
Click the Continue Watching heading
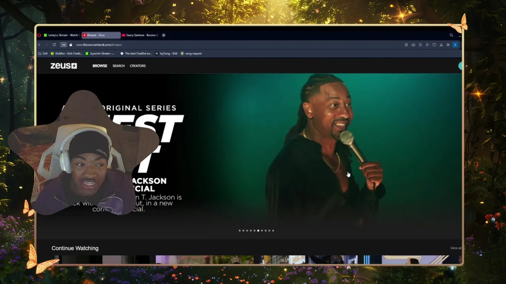click(x=75, y=248)
